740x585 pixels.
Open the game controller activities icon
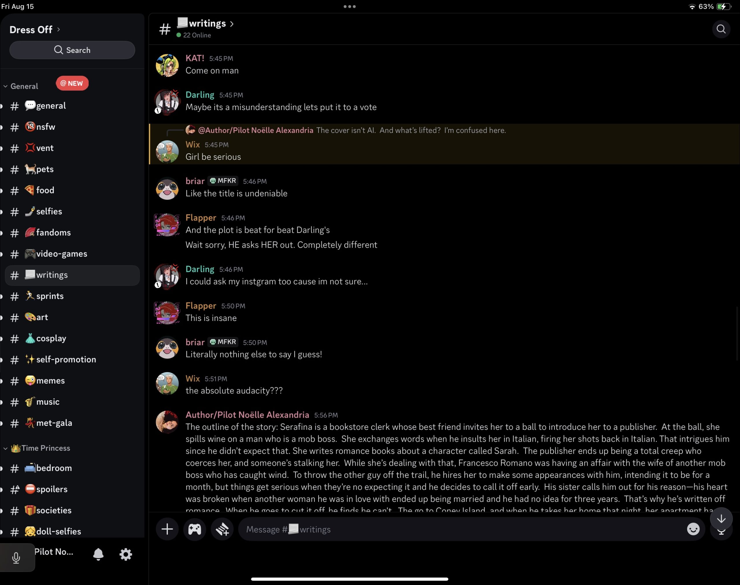coord(194,529)
